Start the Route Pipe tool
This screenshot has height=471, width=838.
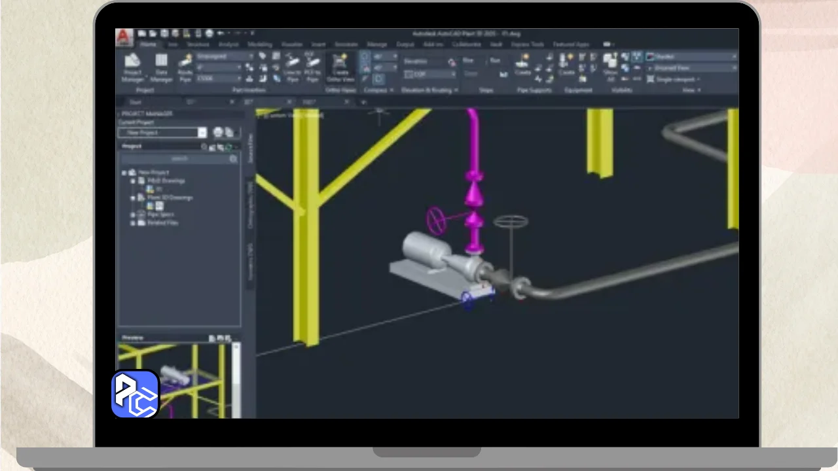pos(185,67)
